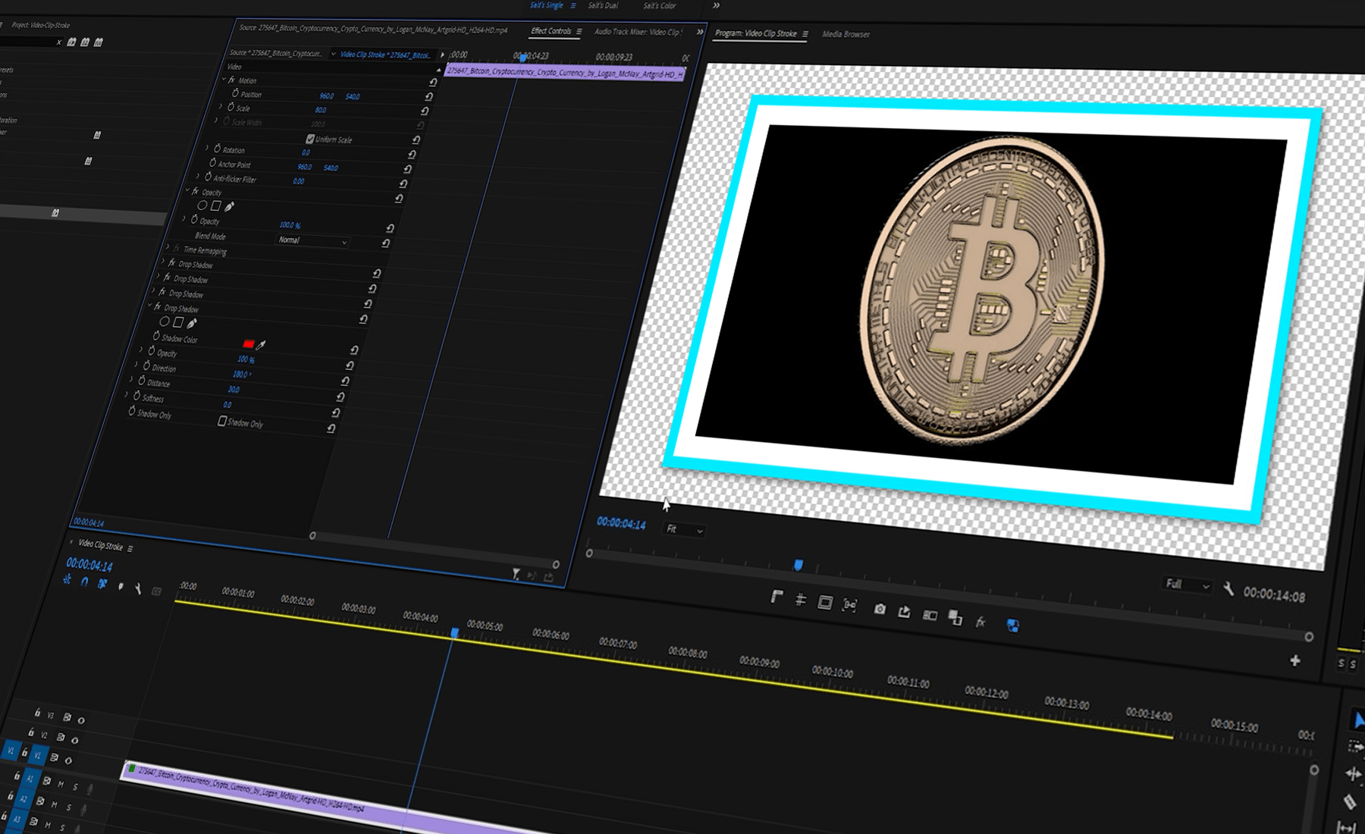Switch to the Audio Track Mixer tab
The height and width of the screenshot is (834, 1365).
[x=639, y=32]
